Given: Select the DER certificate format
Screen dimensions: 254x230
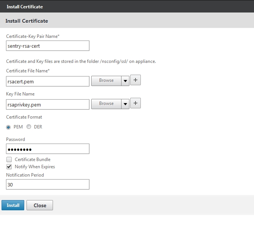Looking at the screenshot, I should (x=29, y=127).
